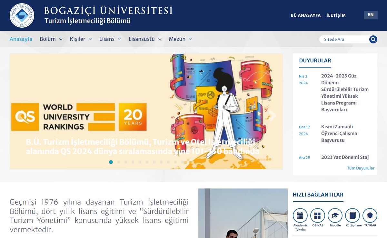This screenshot has height=238, width=387.
Task: Open the Lisans menu label
Action: coord(107,39)
